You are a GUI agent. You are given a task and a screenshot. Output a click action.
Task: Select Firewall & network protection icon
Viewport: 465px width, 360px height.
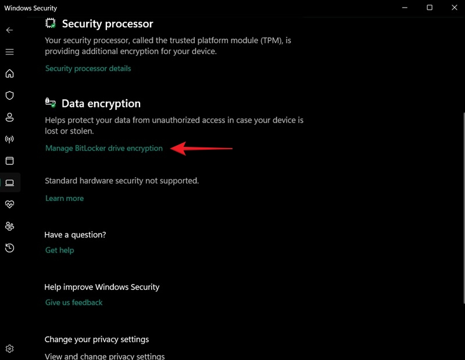[x=9, y=139]
